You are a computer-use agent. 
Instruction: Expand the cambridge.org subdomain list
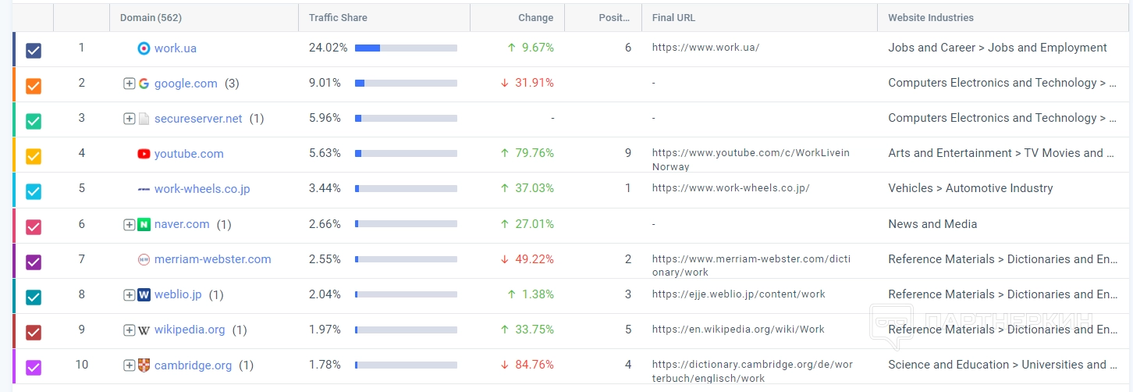130,365
